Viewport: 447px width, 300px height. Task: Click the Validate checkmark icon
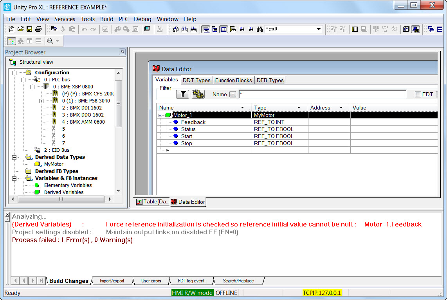coord(105,29)
